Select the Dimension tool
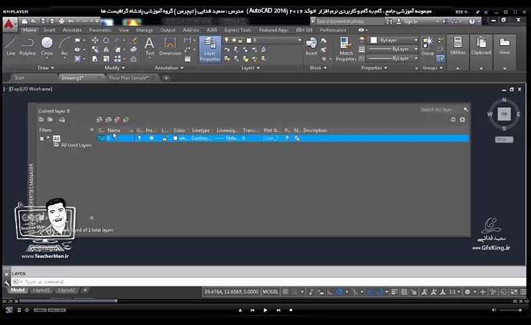 coord(170,46)
